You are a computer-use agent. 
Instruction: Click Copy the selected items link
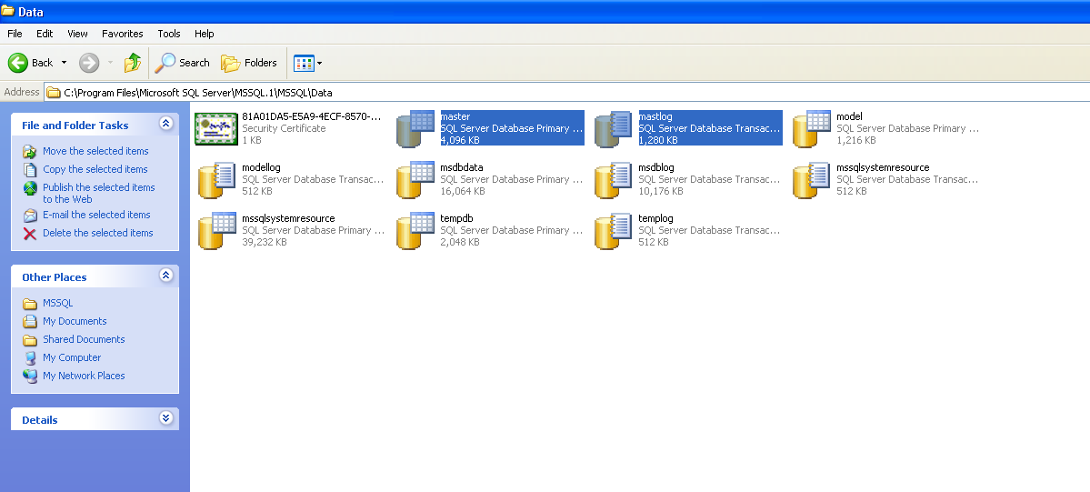[95, 169]
